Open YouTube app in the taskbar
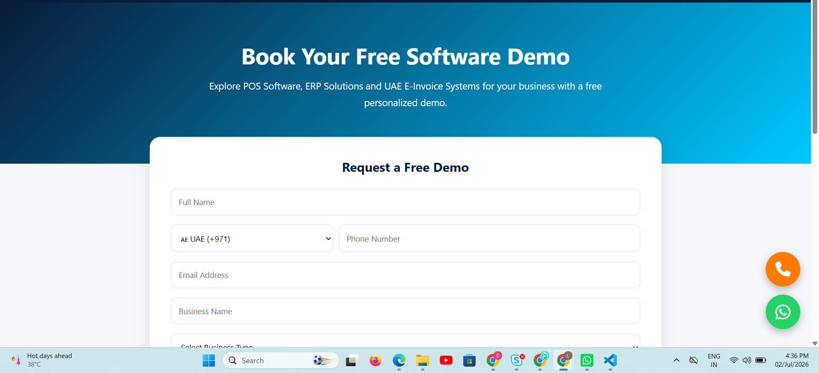Image resolution: width=819 pixels, height=373 pixels. [x=446, y=361]
